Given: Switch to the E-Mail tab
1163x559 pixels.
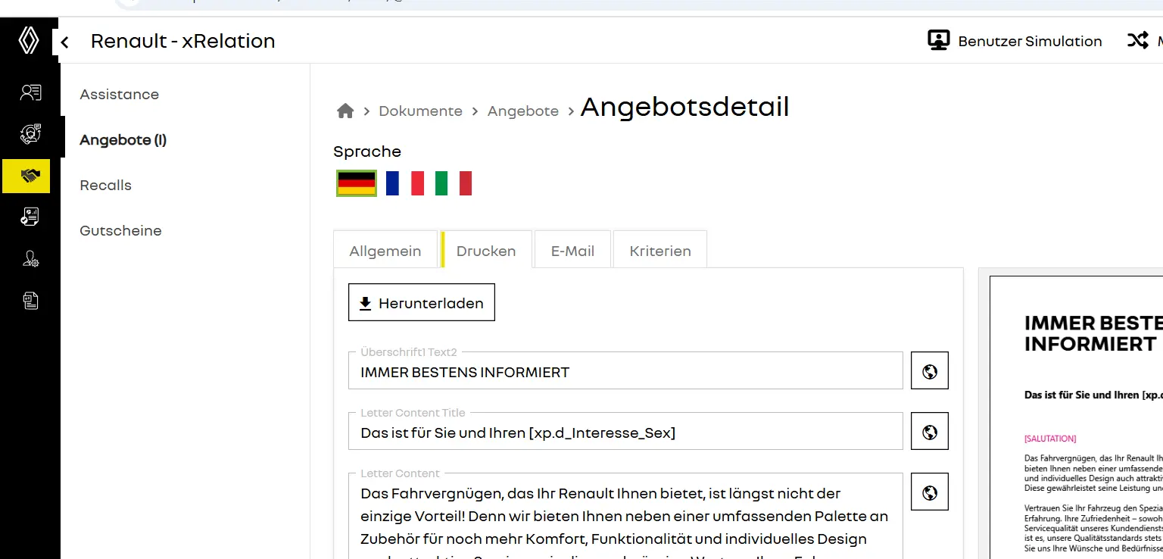Looking at the screenshot, I should point(572,250).
